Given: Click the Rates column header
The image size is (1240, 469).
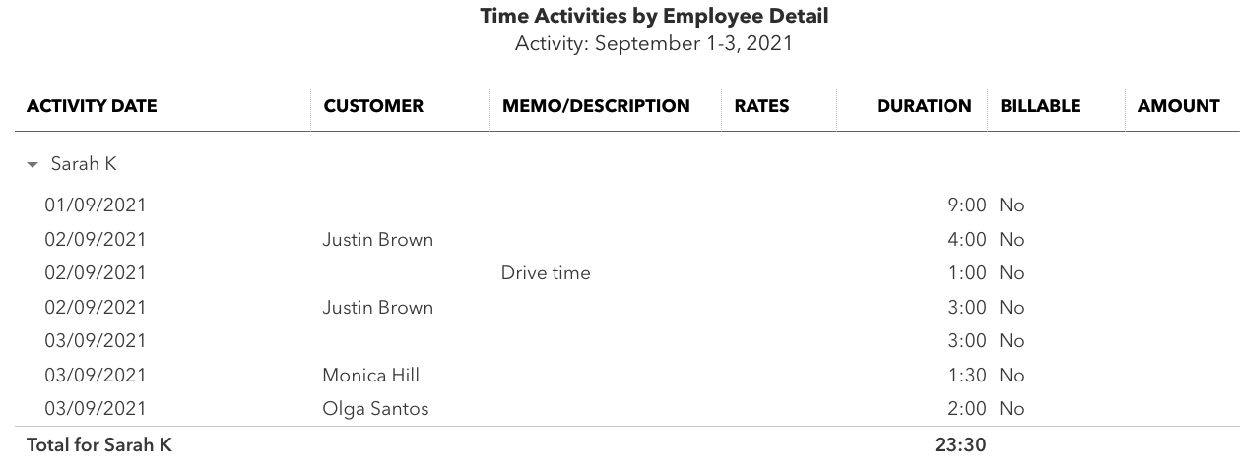Looking at the screenshot, I should tap(761, 106).
